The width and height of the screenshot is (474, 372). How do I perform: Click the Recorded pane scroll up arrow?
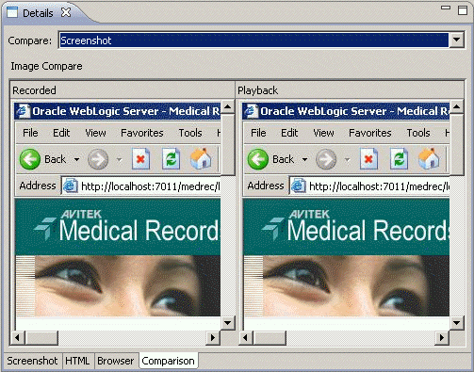pyautogui.click(x=228, y=107)
